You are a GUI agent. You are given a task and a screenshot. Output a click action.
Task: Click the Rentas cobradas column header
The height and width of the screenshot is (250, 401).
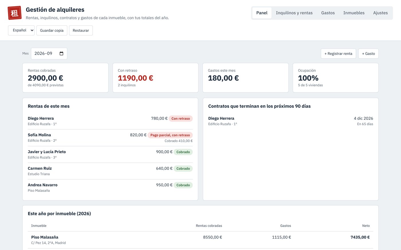209,226
